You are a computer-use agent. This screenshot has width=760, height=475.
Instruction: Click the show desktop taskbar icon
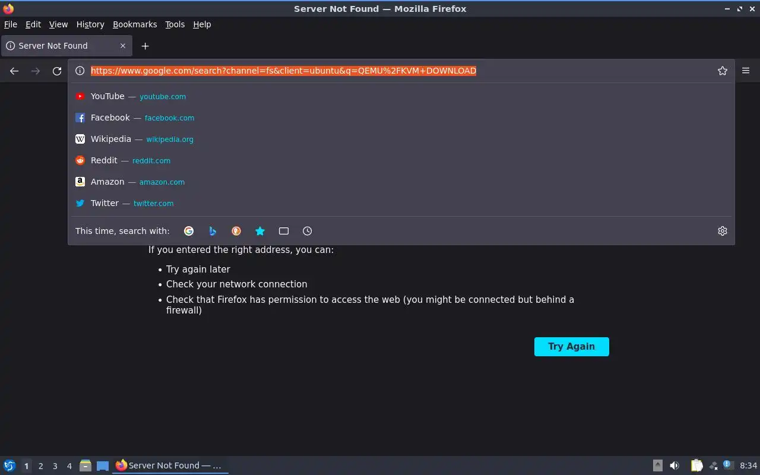click(103, 465)
